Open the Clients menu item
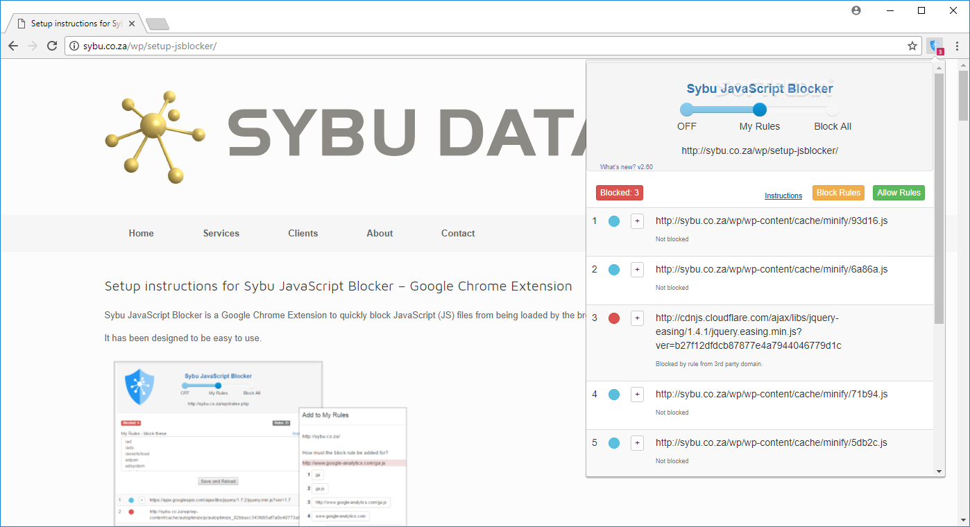Viewport: 970px width, 527px height. pyautogui.click(x=303, y=233)
